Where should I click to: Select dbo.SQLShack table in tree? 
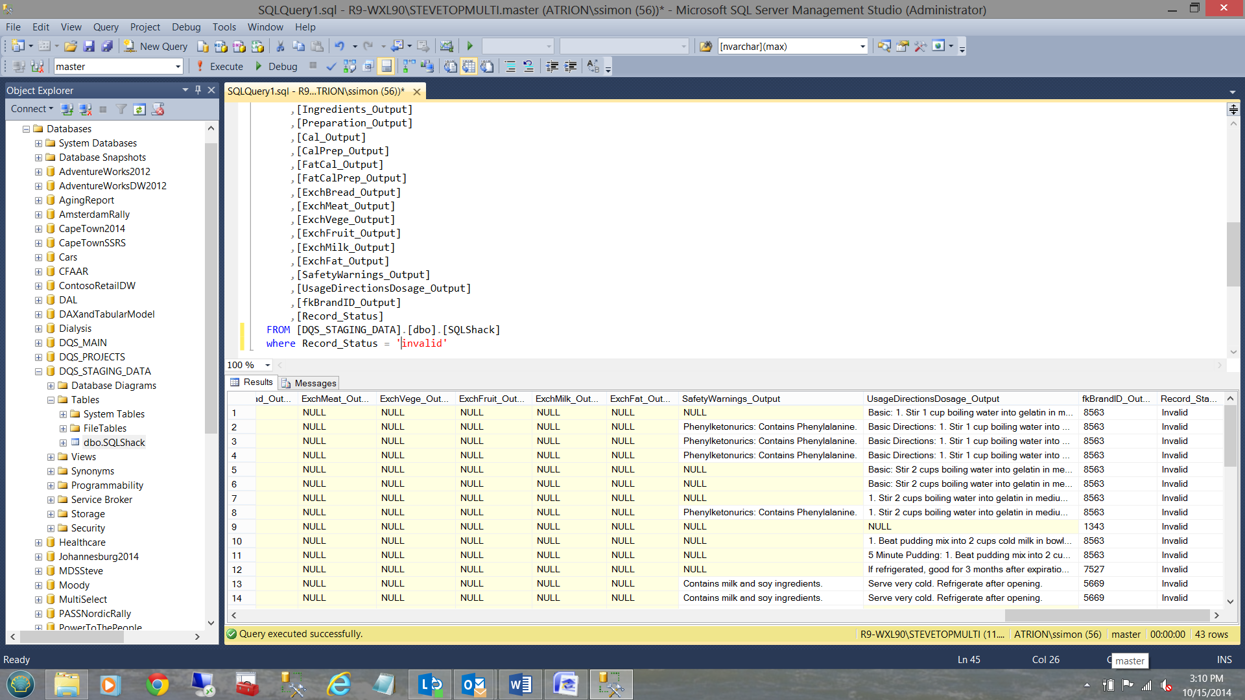pyautogui.click(x=114, y=443)
